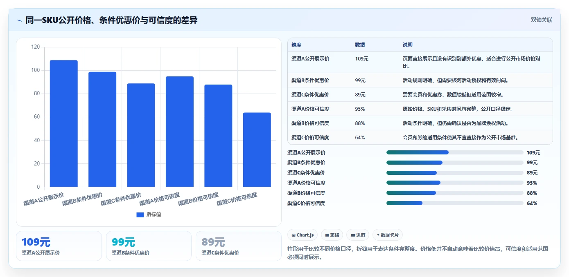Click the 渠道A价格可信度 table row label
569x277 pixels.
tap(310, 109)
